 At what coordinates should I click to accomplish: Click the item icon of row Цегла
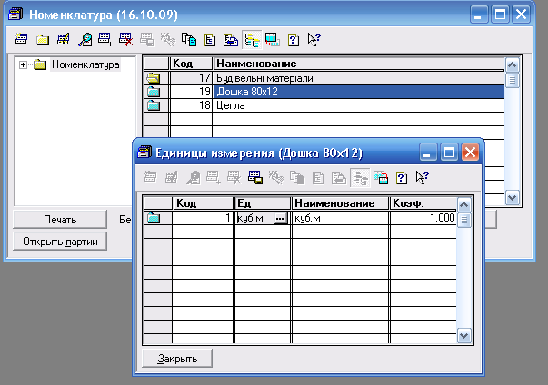pyautogui.click(x=154, y=105)
